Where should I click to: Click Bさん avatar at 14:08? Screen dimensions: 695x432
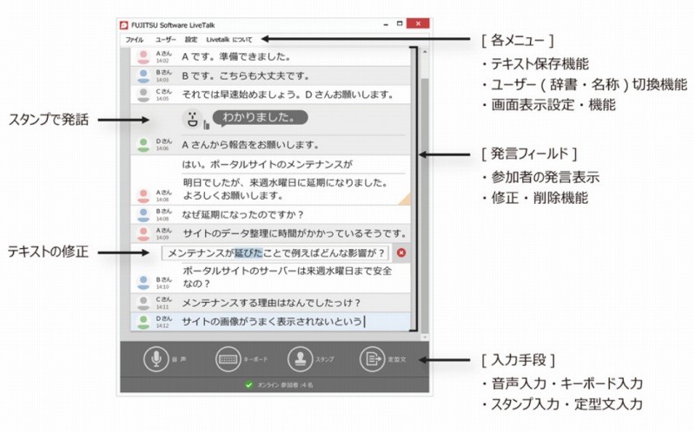point(143,214)
